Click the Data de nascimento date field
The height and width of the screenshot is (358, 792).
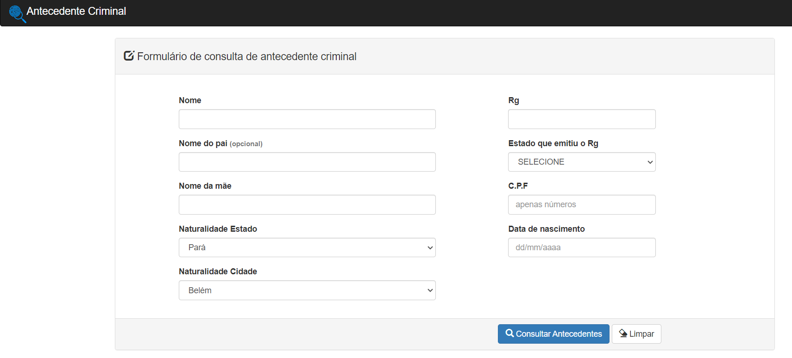pyautogui.click(x=581, y=247)
